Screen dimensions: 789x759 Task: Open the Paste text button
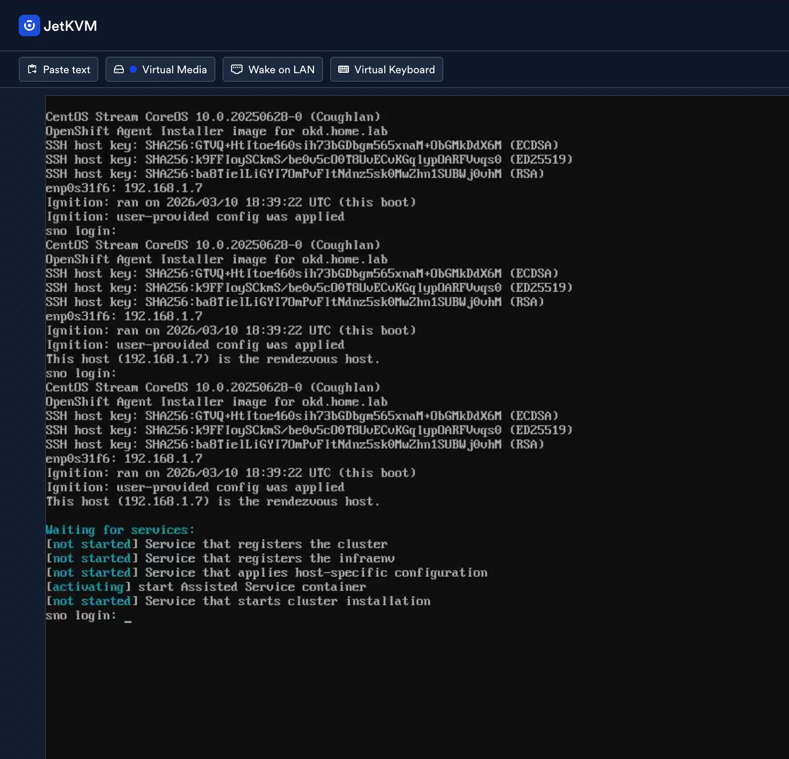(59, 69)
